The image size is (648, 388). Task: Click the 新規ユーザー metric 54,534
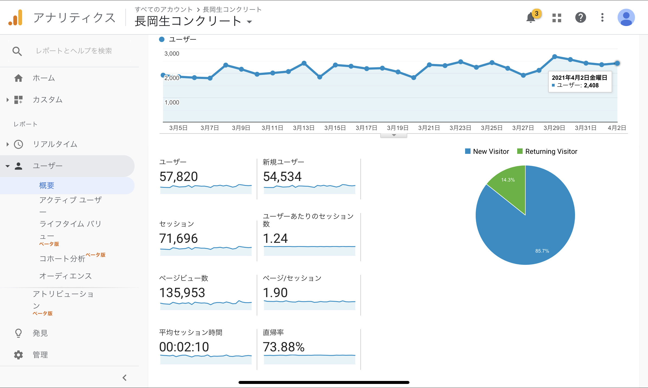pos(282,177)
